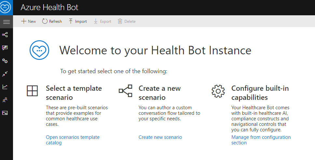
Task: Click the New toolbar button
Action: click(x=28, y=21)
